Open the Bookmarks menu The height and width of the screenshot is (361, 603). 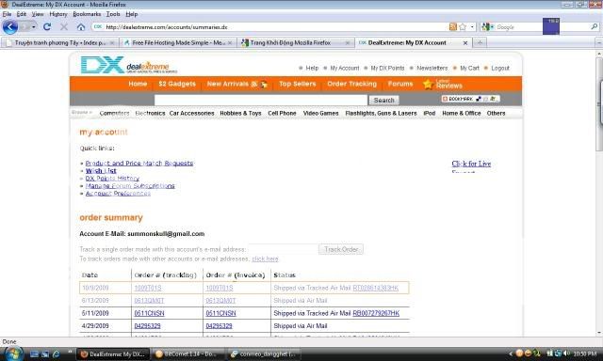pyautogui.click(x=87, y=14)
